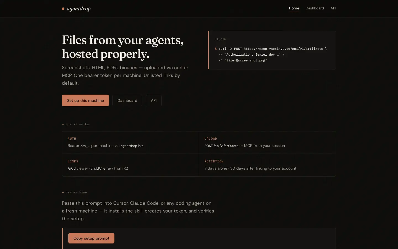Viewport: 398px width, 249px height.
Task: Select the AUTH how-it-works card
Action: tap(130, 142)
